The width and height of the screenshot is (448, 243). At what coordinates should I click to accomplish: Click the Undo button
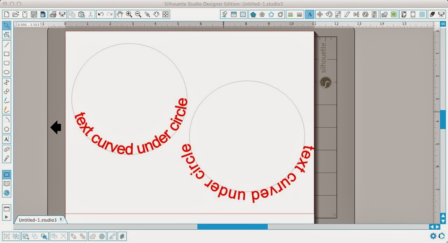(x=100, y=14)
